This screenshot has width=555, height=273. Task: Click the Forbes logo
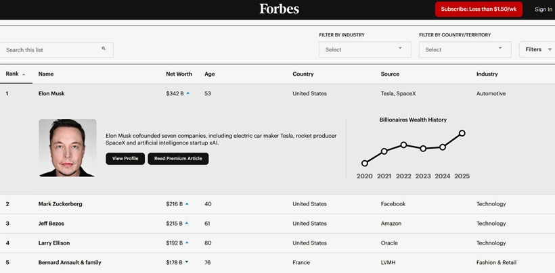tap(280, 9)
